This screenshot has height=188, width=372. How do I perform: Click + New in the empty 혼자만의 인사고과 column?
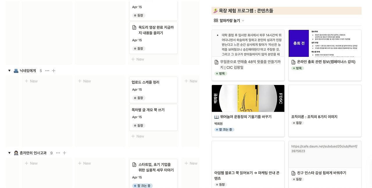coord(31,163)
